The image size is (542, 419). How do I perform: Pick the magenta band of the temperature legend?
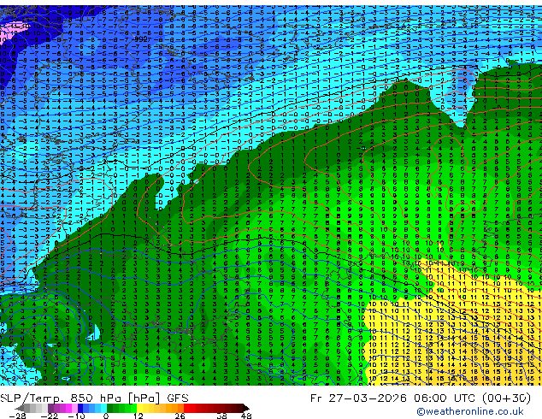click(x=62, y=408)
